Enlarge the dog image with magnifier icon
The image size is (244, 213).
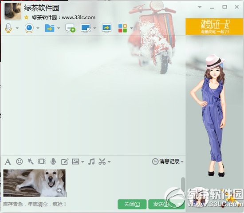pos(59,191)
